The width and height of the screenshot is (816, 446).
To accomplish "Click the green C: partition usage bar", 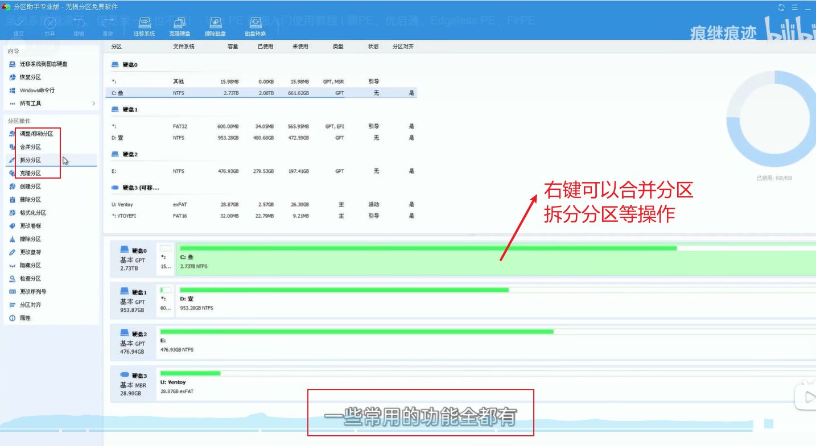I will click(x=427, y=248).
